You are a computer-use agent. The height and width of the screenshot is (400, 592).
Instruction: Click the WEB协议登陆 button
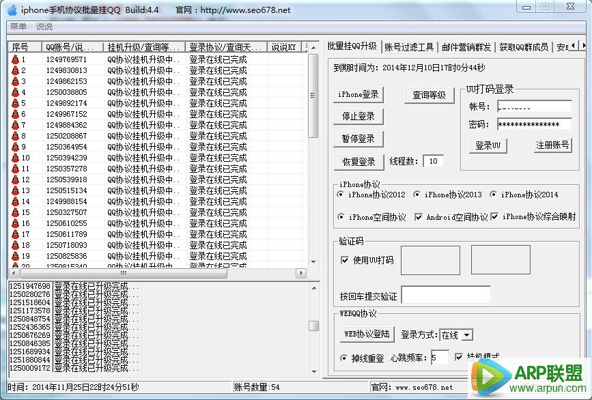367,334
